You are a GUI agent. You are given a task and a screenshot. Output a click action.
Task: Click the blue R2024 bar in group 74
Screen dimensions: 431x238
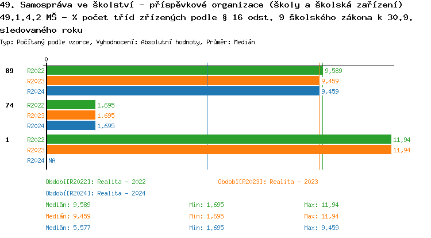71,126
